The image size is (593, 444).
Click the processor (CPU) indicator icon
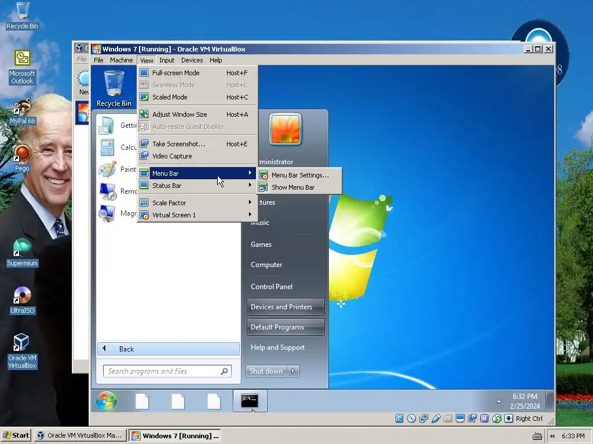click(x=484, y=419)
